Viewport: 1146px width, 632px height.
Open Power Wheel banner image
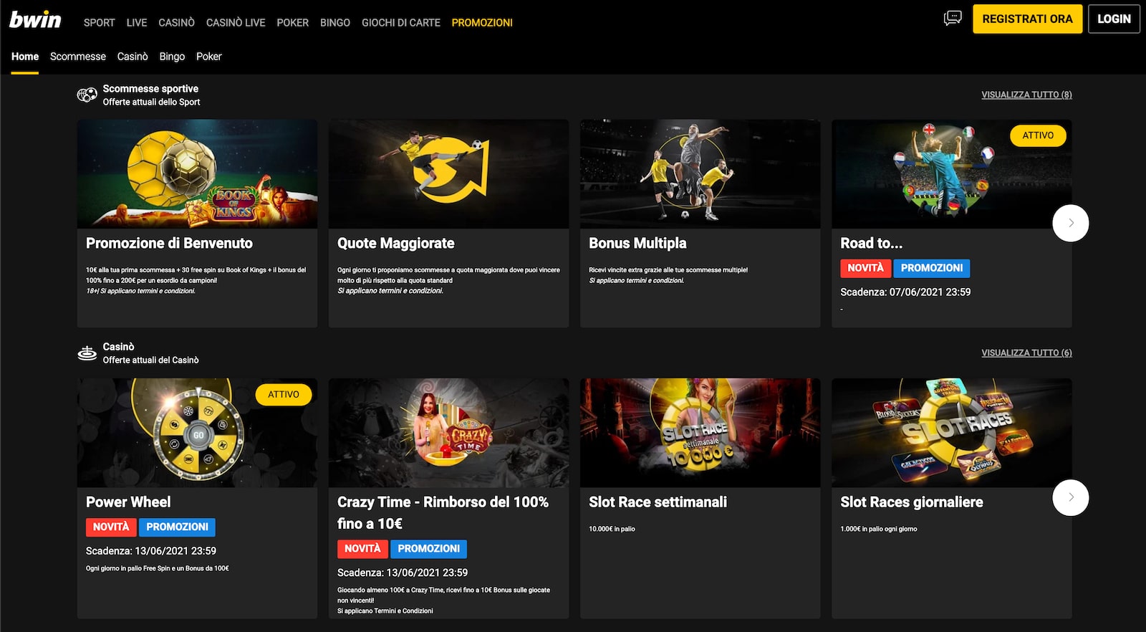click(x=197, y=433)
